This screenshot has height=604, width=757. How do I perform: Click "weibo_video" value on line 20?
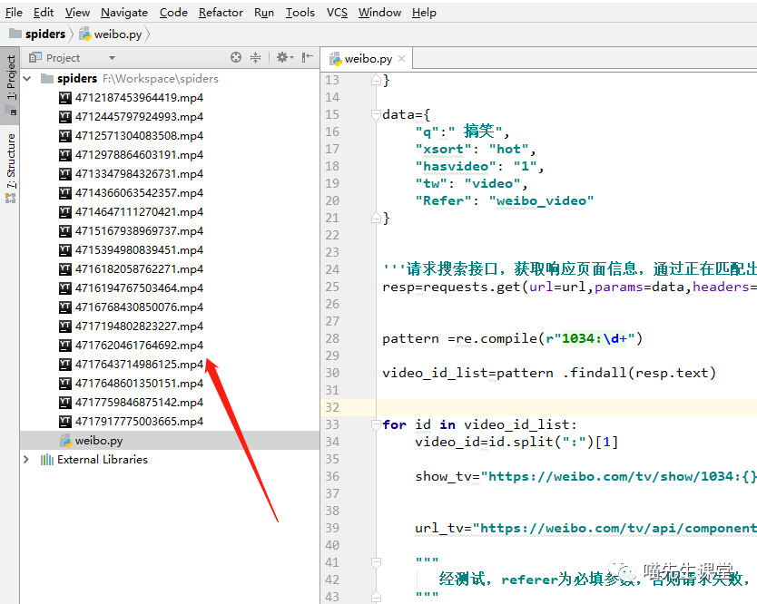click(541, 200)
